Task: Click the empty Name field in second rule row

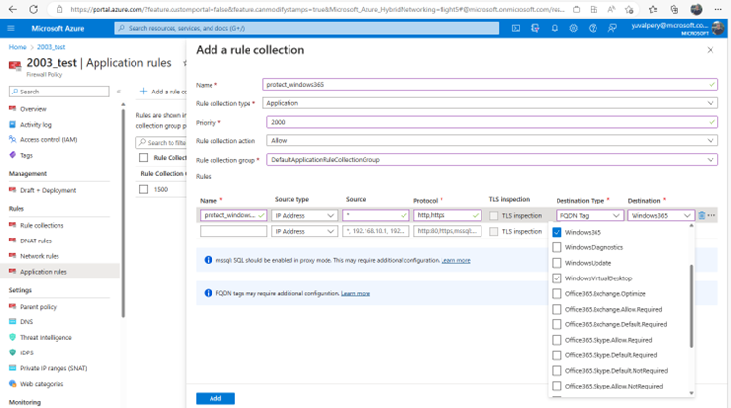Action: point(234,231)
